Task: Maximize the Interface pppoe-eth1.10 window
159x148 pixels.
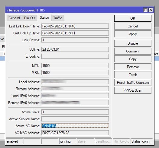Action: click(145, 10)
